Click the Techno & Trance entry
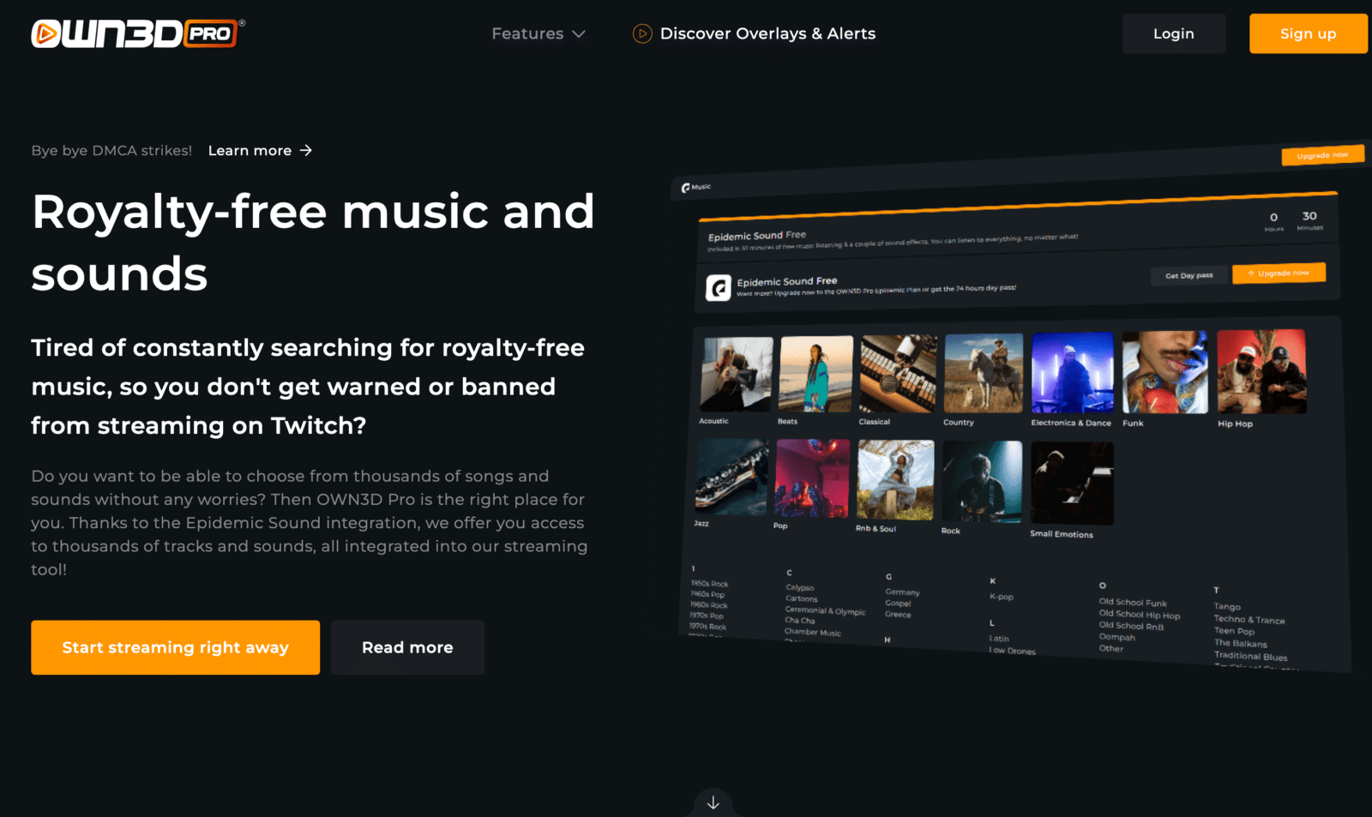1372x817 pixels. click(x=1249, y=620)
